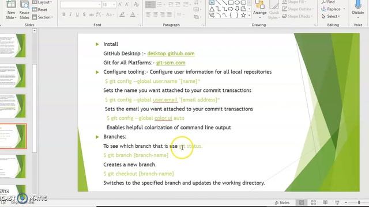Switch to Normal view
Image resolution: width=369 pixels, height=207 pixels.
coord(301,202)
